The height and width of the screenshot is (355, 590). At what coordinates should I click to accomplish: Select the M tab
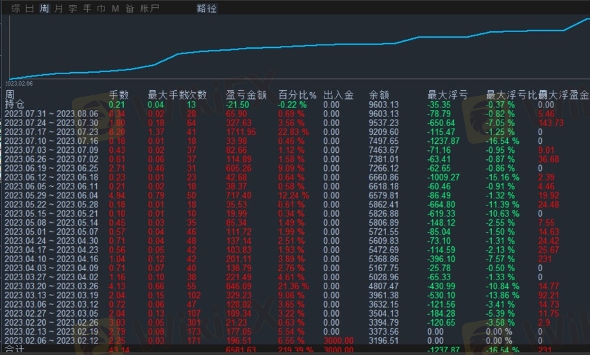115,9
